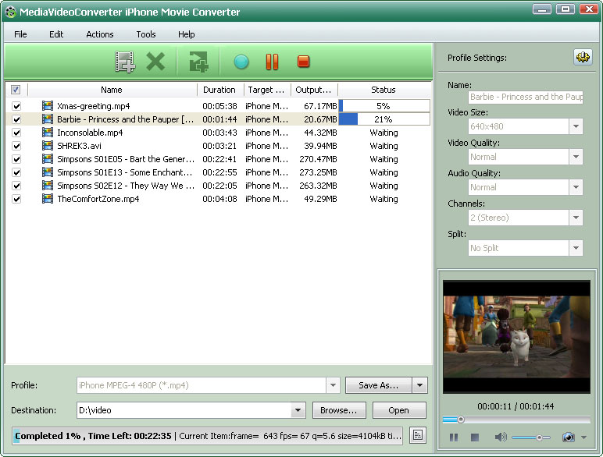This screenshot has height=457, width=603.
Task: Open the Destination path dropdown
Action: coord(298,410)
